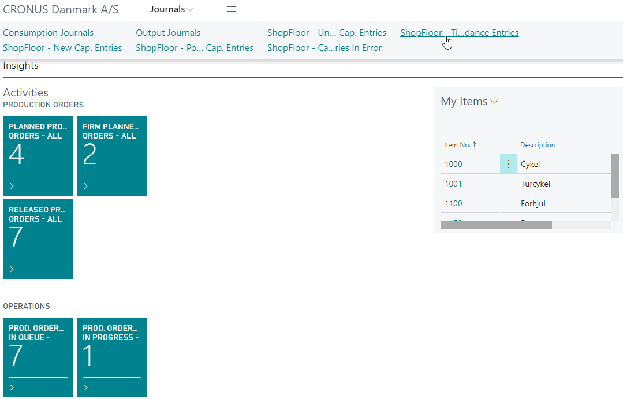
Task: Select item 1000 Cykel
Action: pyautogui.click(x=529, y=163)
